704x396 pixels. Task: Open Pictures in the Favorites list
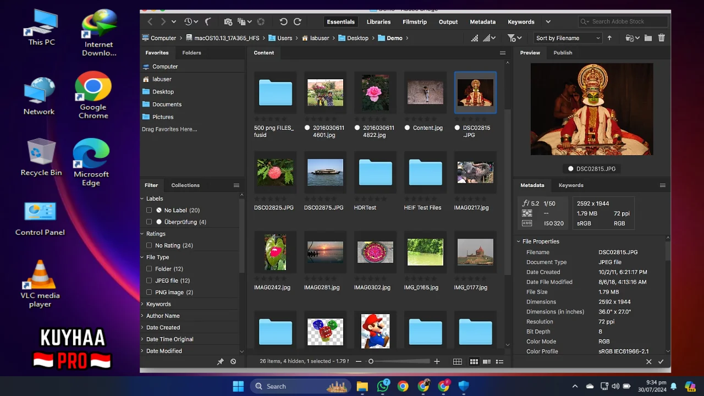(163, 117)
